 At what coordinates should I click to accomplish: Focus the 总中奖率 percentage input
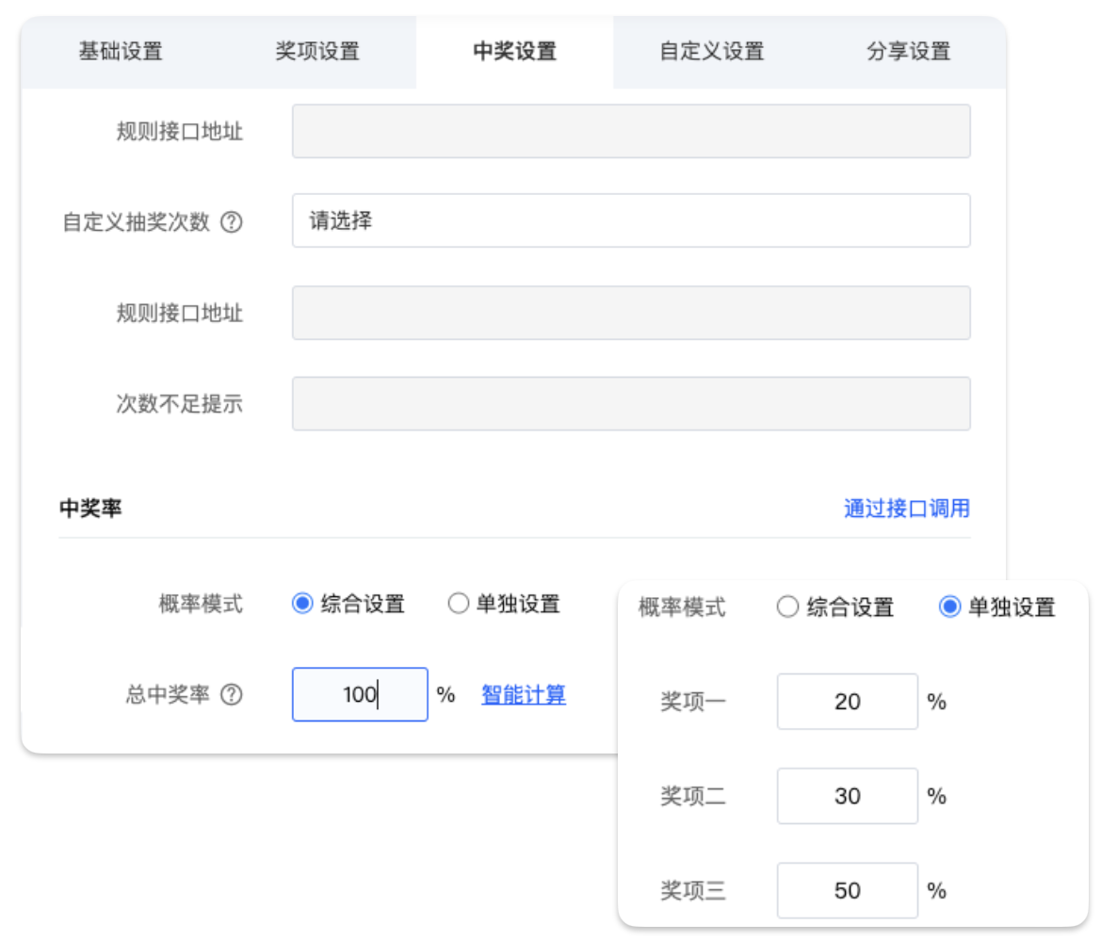[360, 695]
